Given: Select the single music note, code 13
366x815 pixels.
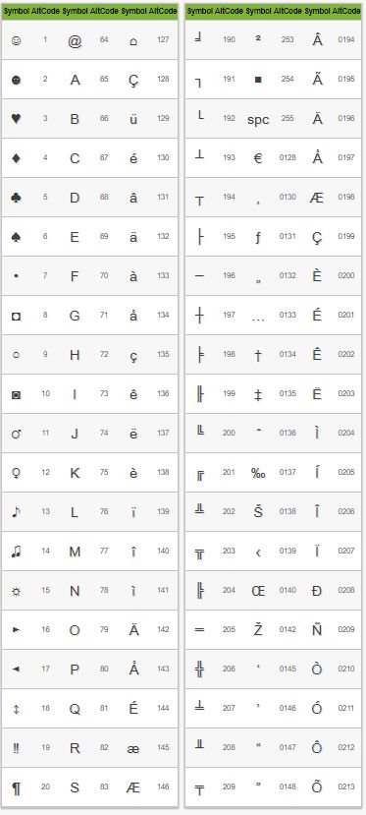Looking at the screenshot, I should (16, 511).
